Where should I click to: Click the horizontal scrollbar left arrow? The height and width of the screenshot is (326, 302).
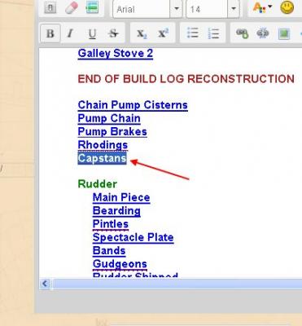[45, 284]
